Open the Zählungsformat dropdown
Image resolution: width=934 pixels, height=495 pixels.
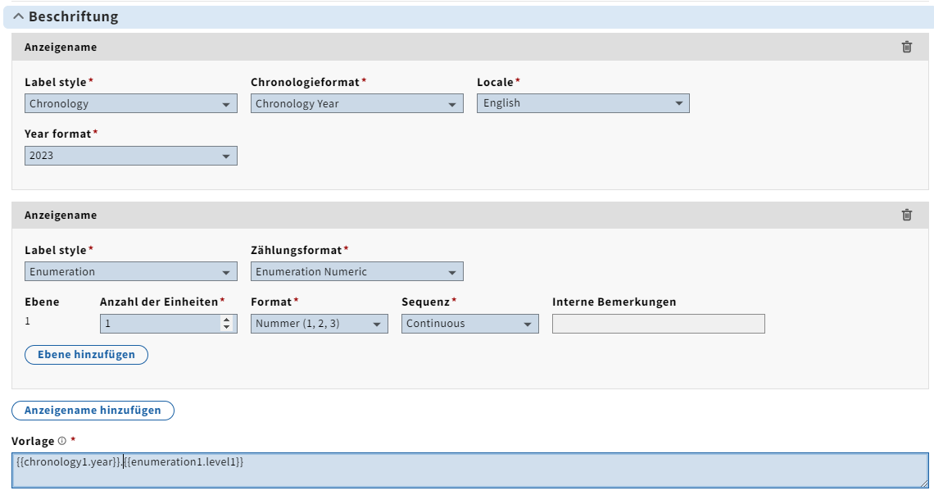357,272
